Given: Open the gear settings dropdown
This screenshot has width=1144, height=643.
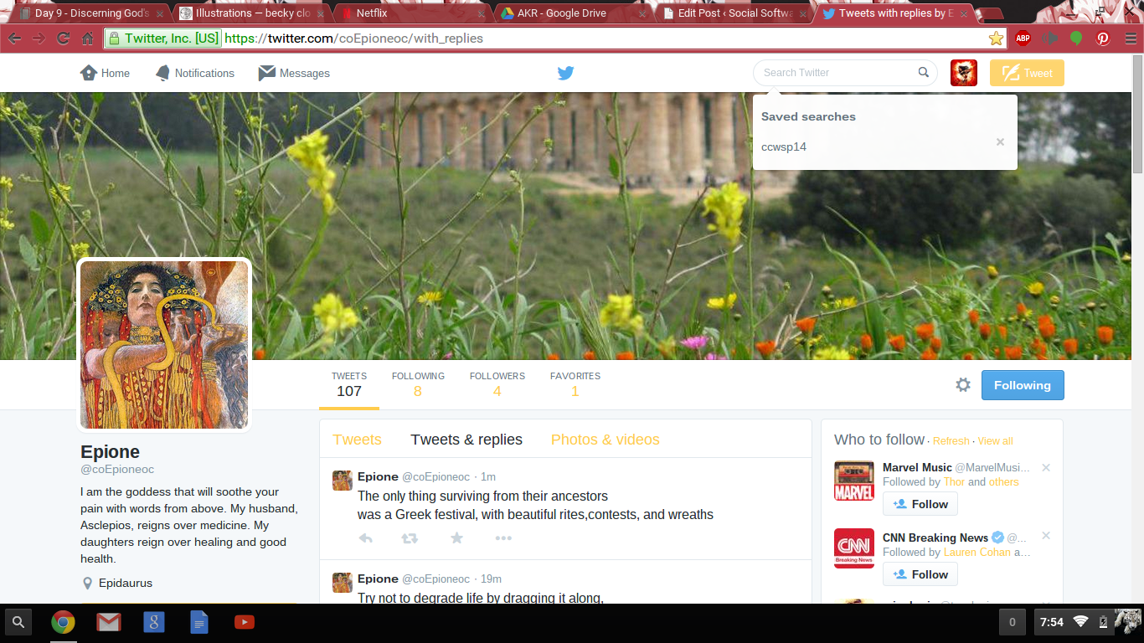Looking at the screenshot, I should coord(963,385).
